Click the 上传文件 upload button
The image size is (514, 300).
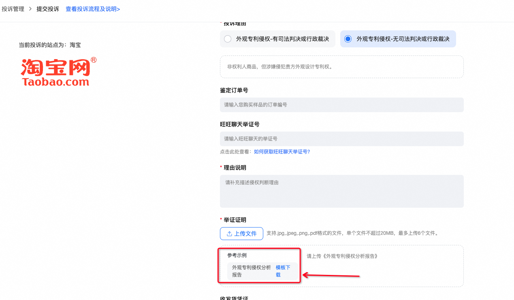pyautogui.click(x=241, y=234)
